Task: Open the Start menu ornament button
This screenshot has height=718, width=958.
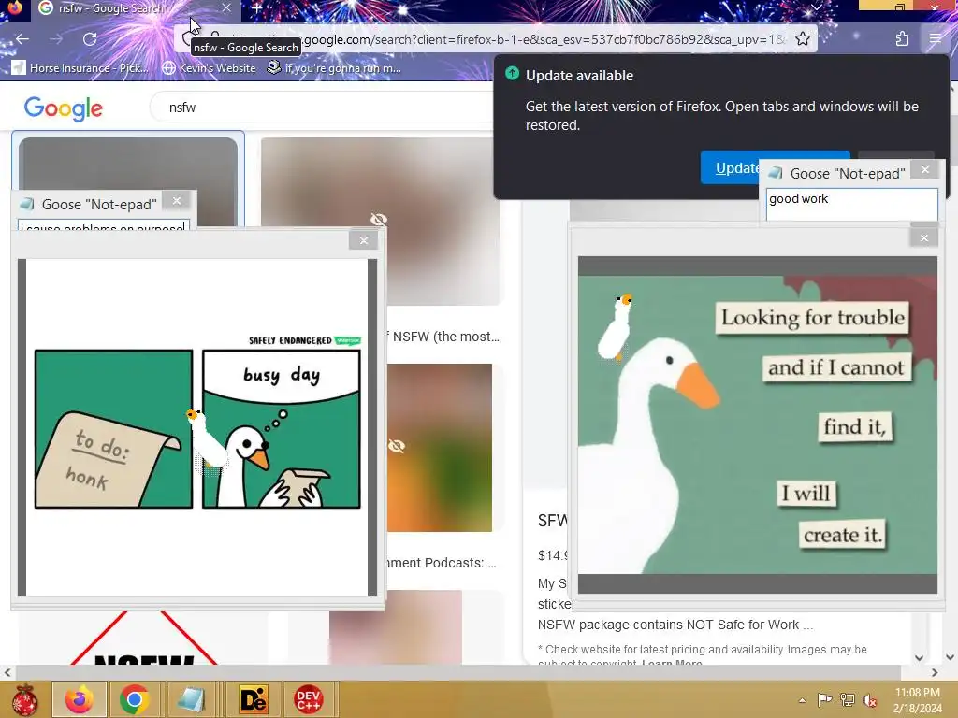Action: coord(25,699)
